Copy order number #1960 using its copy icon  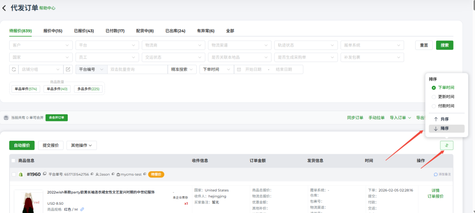click(x=45, y=175)
